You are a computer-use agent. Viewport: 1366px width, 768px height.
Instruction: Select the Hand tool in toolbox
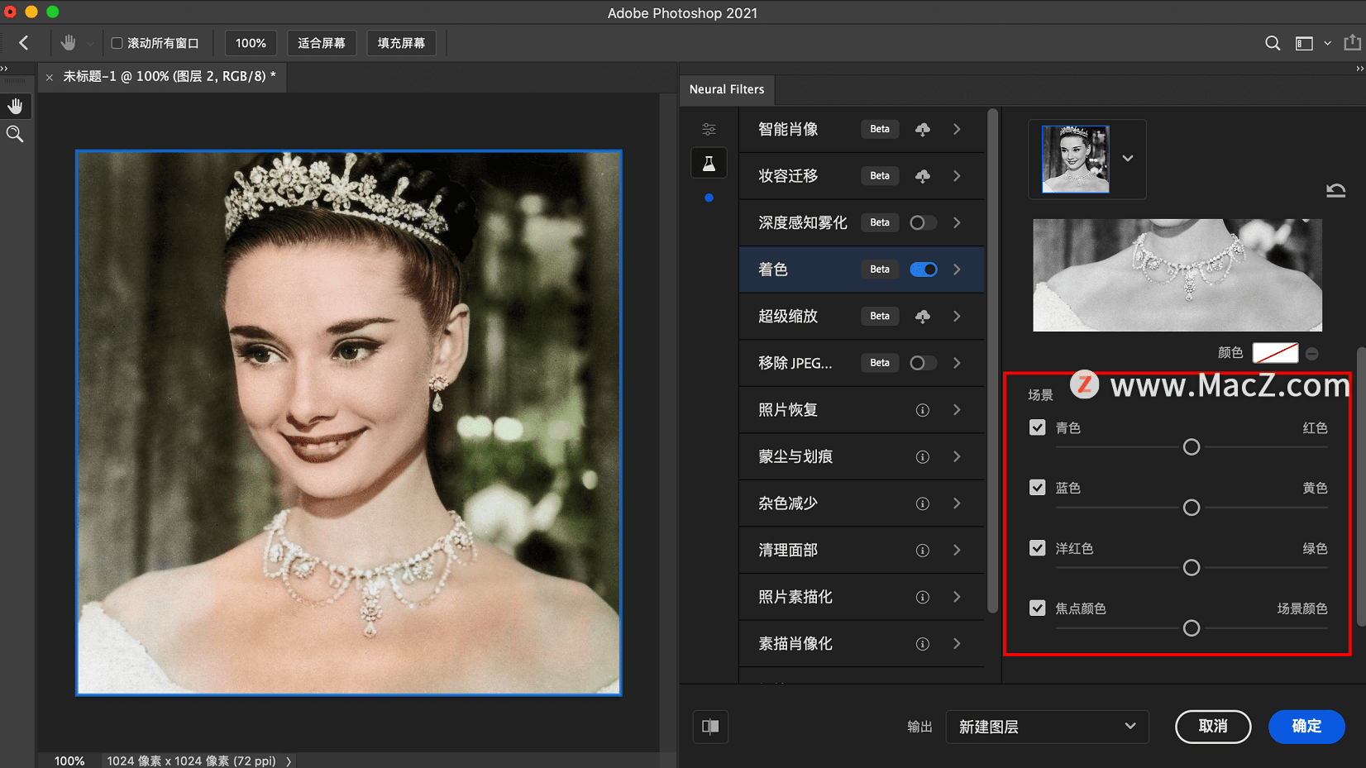[15, 106]
